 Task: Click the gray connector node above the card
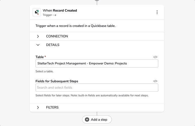97,0
